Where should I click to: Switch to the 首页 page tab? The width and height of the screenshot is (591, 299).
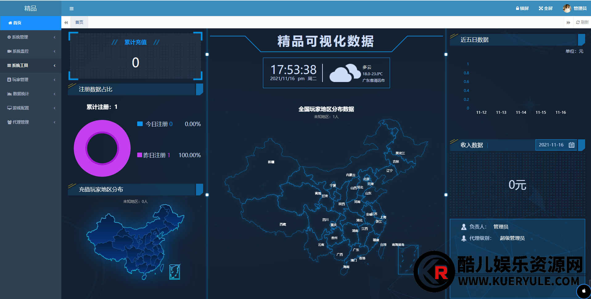click(x=79, y=22)
